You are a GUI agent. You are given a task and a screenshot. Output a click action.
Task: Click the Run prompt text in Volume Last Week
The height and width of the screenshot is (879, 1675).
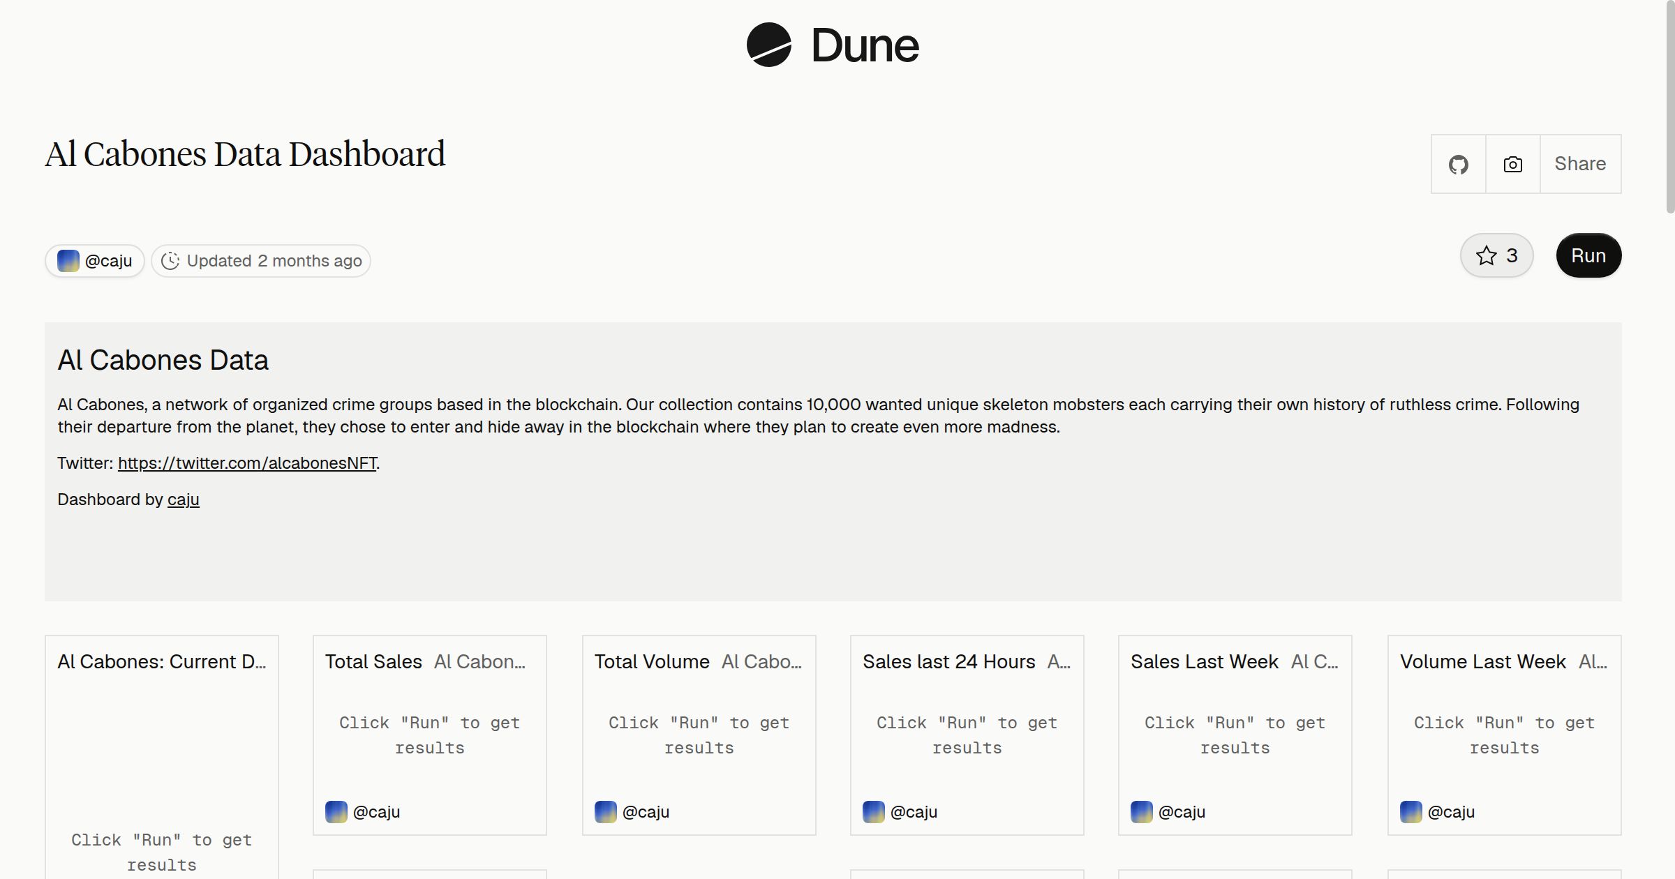click(x=1505, y=735)
